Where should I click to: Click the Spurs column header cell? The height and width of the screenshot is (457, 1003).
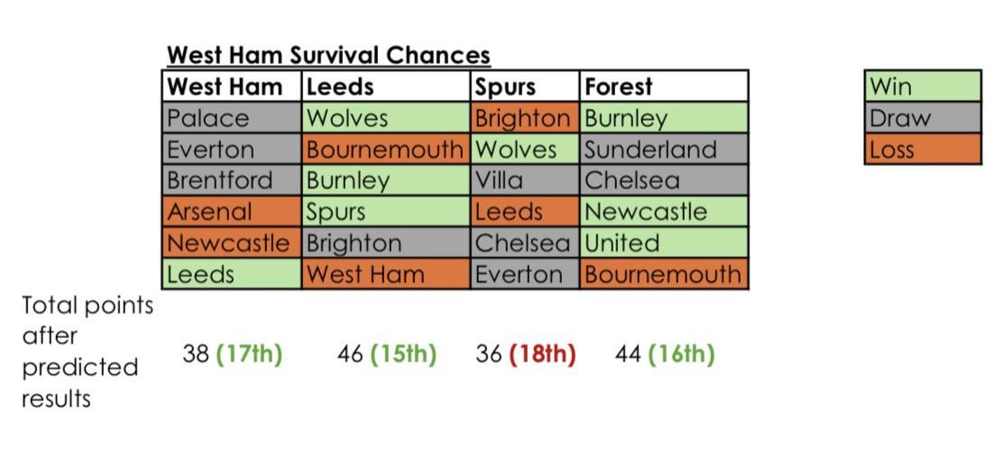[x=524, y=87]
